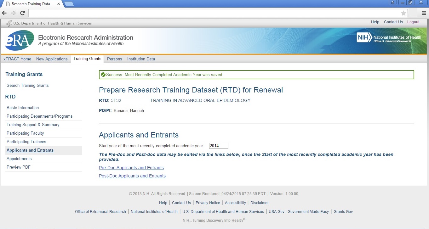Click Help in the top header
Screen dimensions: 429x229
tap(375, 22)
